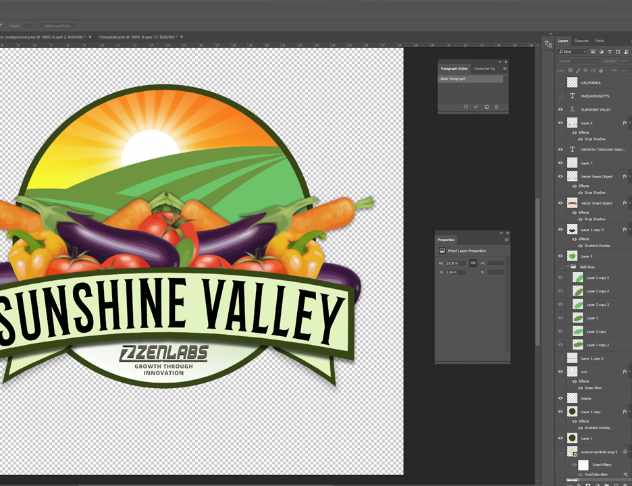Toggle link width and height in Properties

click(473, 263)
